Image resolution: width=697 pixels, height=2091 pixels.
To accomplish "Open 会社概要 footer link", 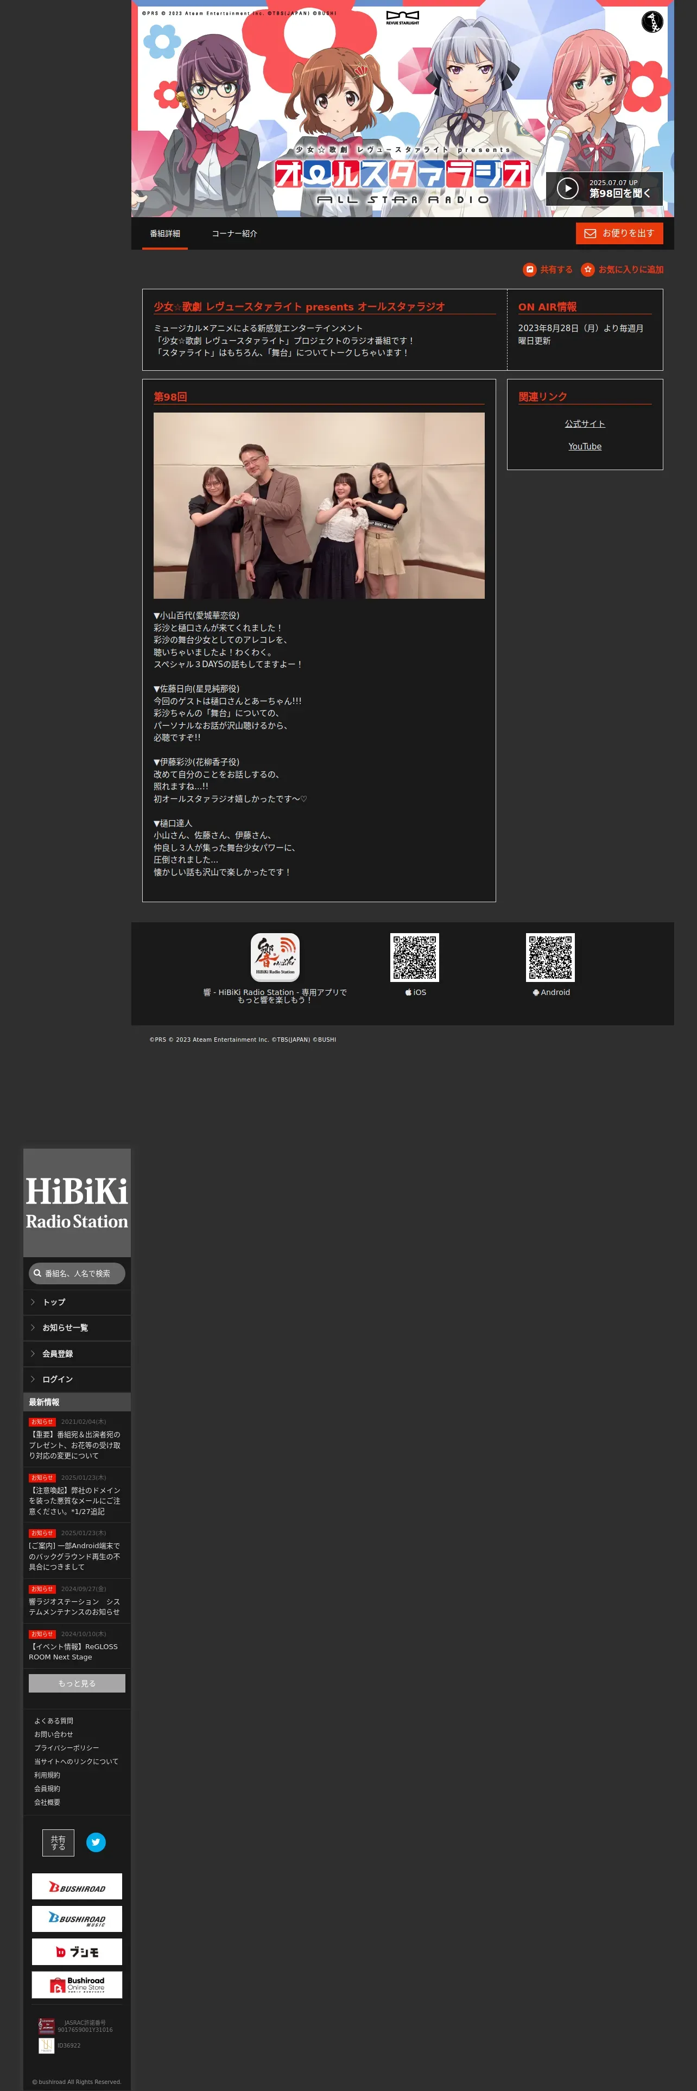I will [x=47, y=1802].
